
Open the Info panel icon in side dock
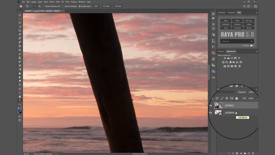213,28
